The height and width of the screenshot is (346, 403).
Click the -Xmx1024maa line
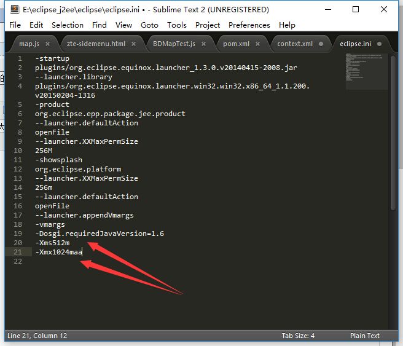click(58, 252)
